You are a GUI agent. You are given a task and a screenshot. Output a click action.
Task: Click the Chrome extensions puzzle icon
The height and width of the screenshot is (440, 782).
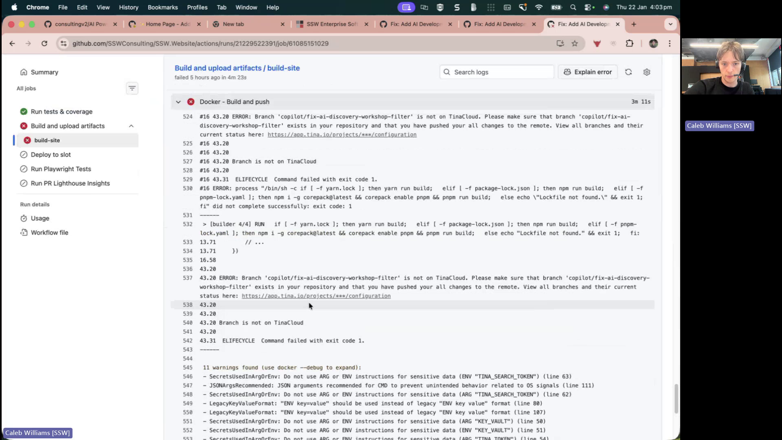(629, 43)
